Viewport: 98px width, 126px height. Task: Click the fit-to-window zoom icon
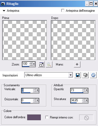(41, 64)
